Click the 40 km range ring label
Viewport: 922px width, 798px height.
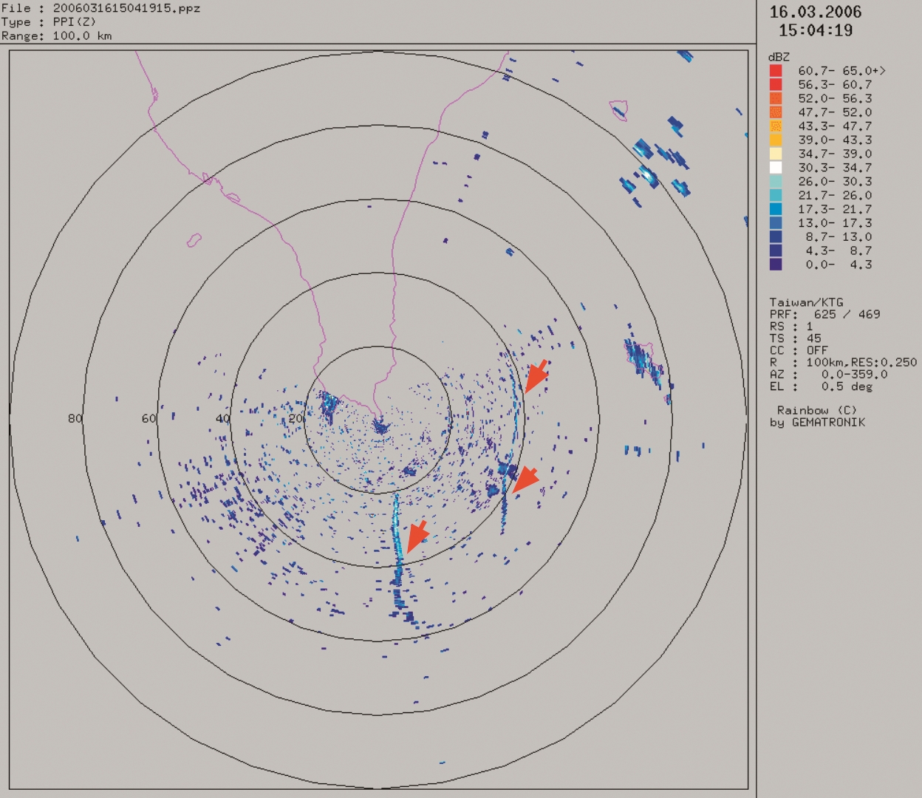(x=223, y=419)
